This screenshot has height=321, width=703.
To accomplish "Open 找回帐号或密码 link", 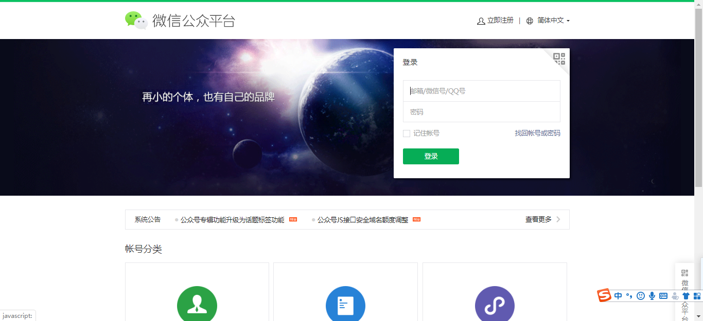I will [537, 133].
